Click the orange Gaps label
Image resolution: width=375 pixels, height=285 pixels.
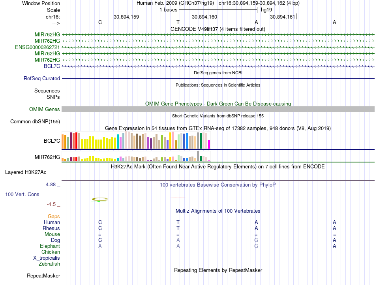click(x=54, y=216)
